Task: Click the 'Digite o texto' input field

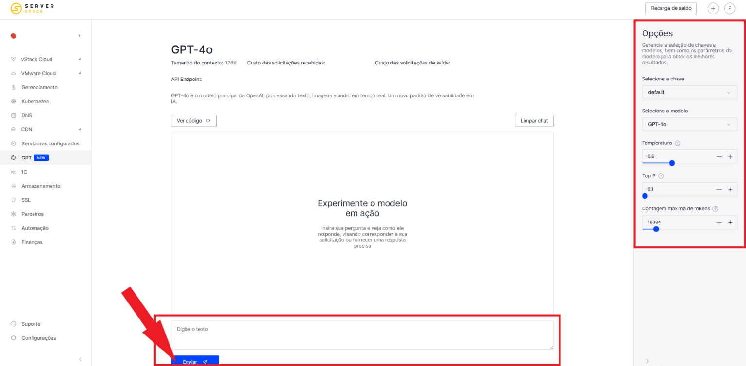Action: 362,334
